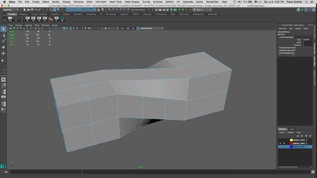
Task: Expand the polyCloseBorder1 input node
Action: click(287, 53)
